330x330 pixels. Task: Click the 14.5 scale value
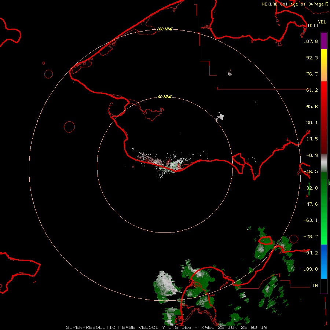[312, 139]
